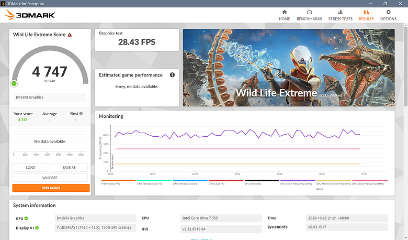The width and height of the screenshot is (408, 240).
Task: Click the 3DMark logo
Action: pyautogui.click(x=30, y=15)
